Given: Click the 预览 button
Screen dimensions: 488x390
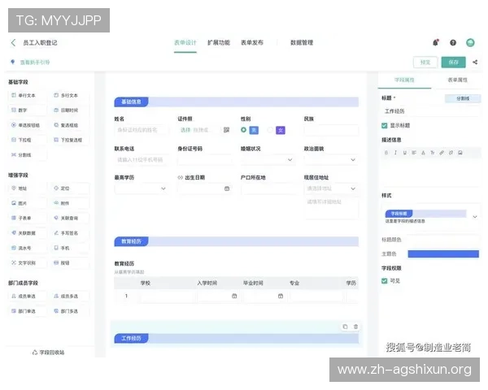Looking at the screenshot, I should click(425, 63).
